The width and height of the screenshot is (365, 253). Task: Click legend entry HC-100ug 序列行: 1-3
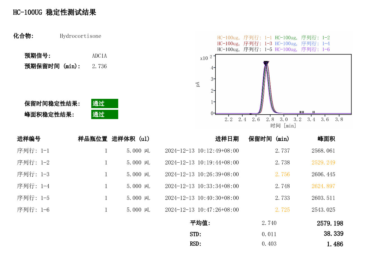[245, 44]
